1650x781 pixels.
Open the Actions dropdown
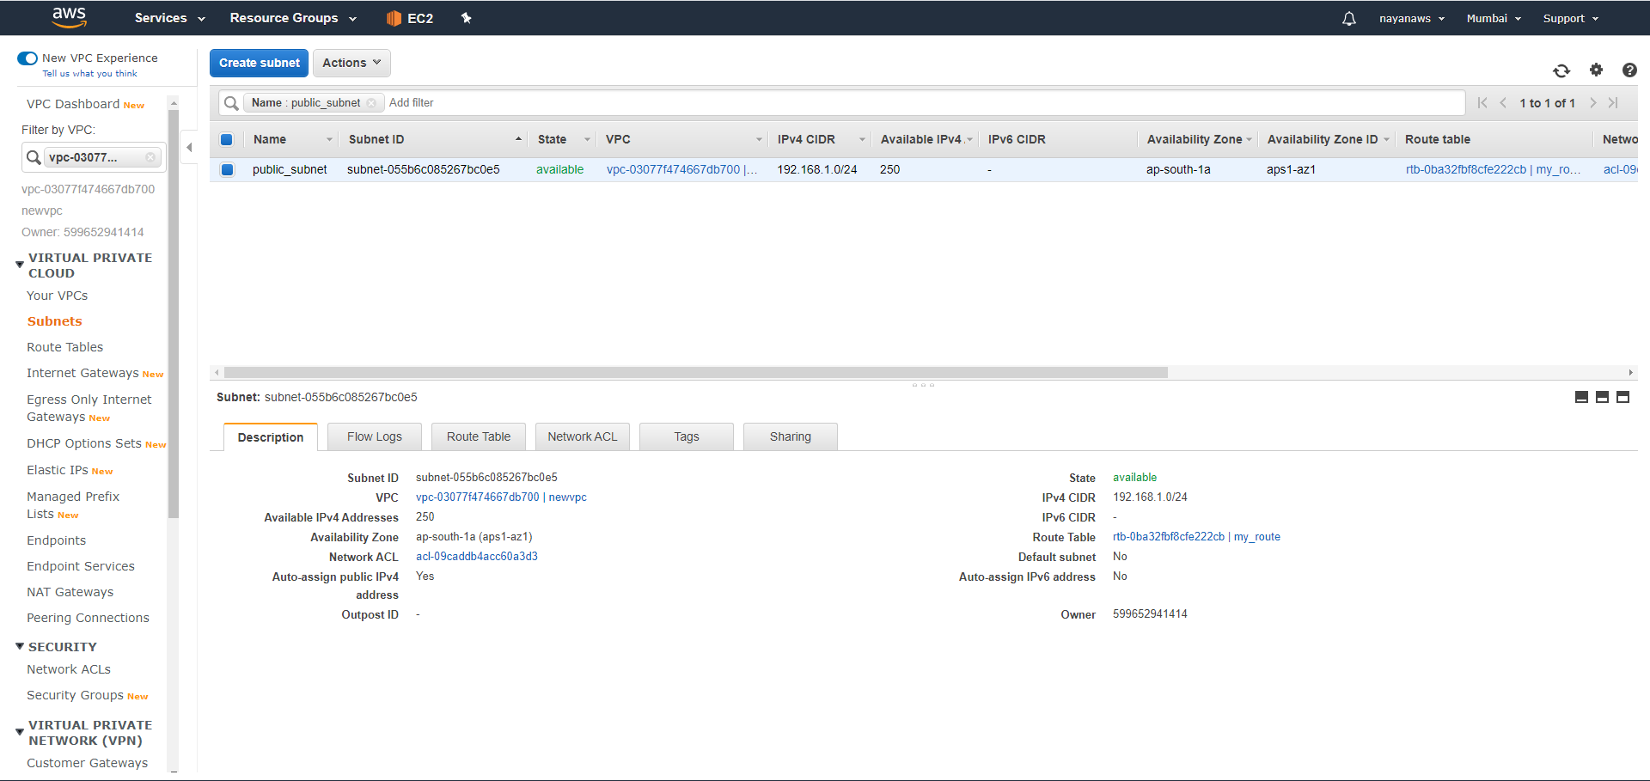tap(351, 63)
